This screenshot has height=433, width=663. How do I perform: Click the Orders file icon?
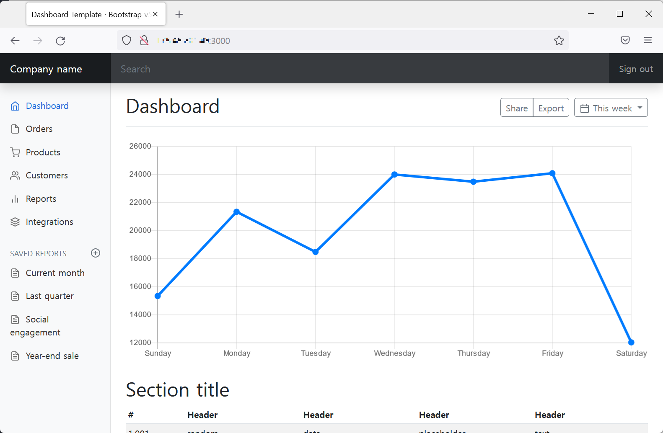click(x=15, y=129)
